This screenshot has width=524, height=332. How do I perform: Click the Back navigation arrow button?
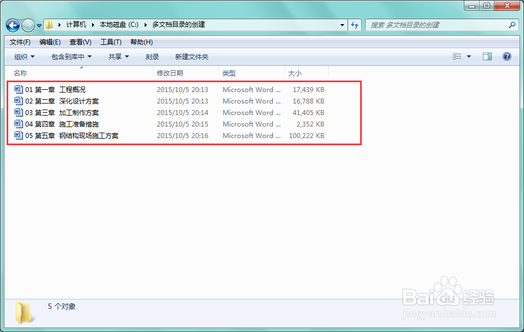tap(13, 25)
